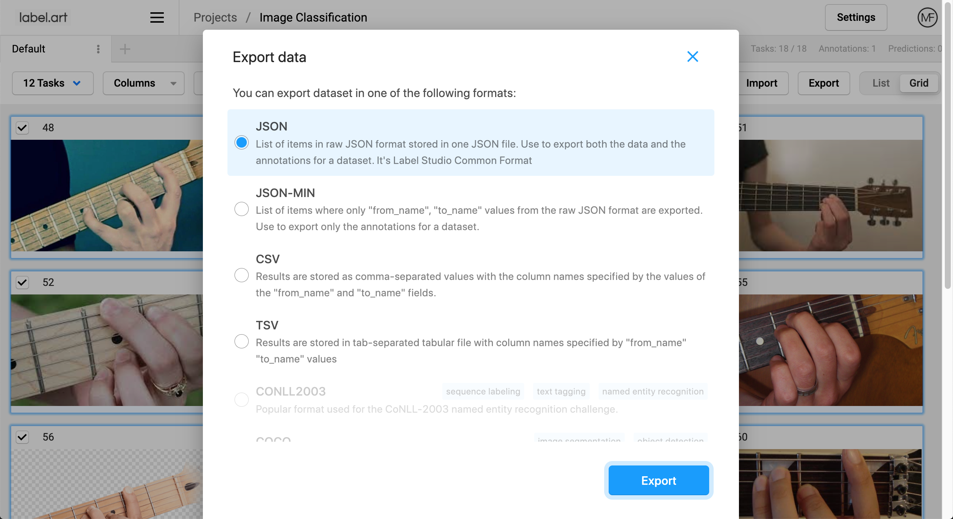Open the Columns dropdown
This screenshot has height=519, width=953.
point(144,83)
